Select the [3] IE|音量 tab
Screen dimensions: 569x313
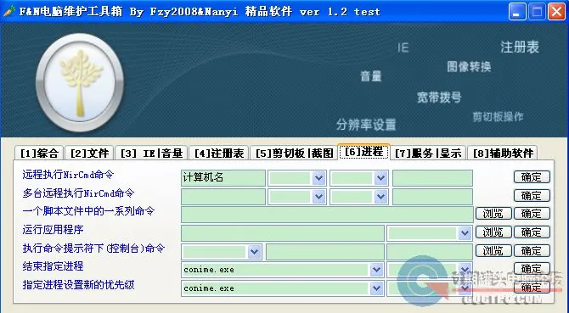point(151,154)
